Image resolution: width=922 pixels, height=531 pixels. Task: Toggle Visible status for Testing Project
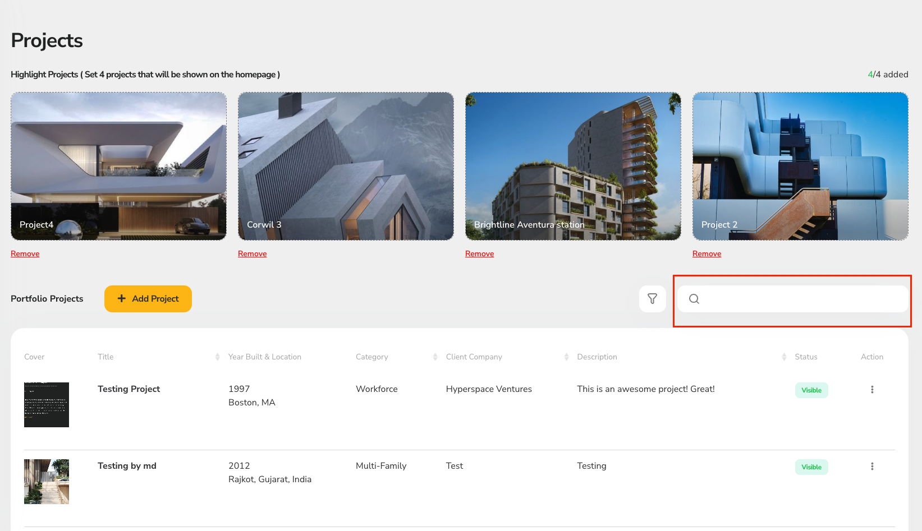click(x=811, y=390)
